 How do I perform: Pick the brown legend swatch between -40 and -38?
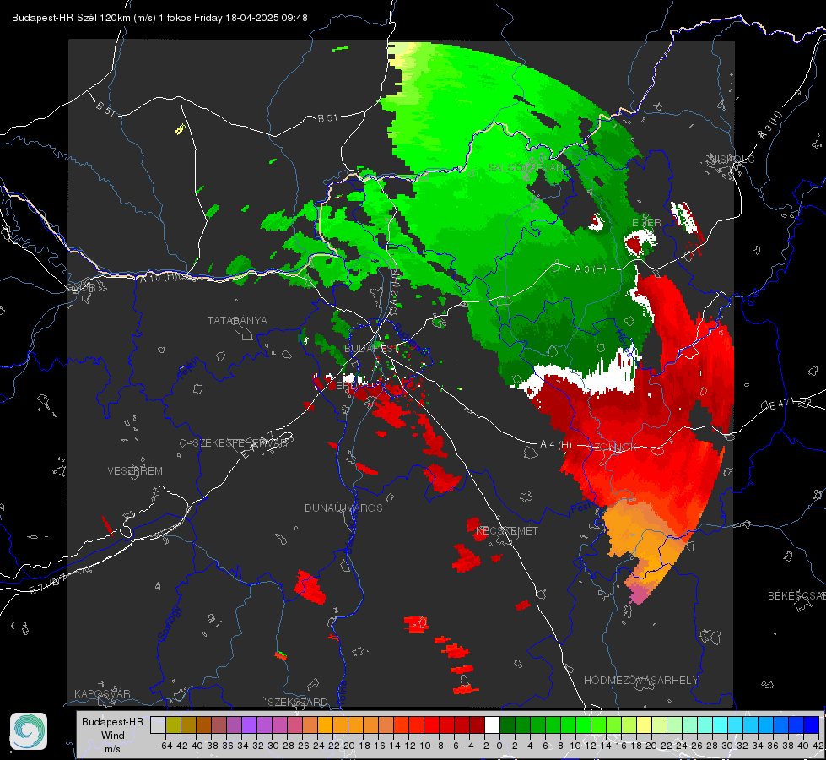[x=203, y=725]
